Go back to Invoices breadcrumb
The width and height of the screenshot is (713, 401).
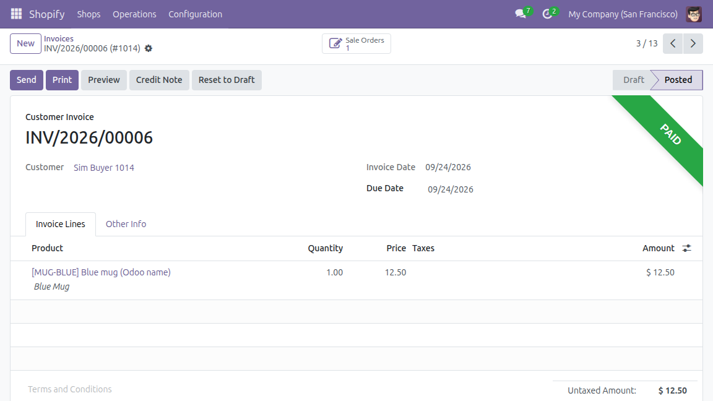pyautogui.click(x=59, y=38)
